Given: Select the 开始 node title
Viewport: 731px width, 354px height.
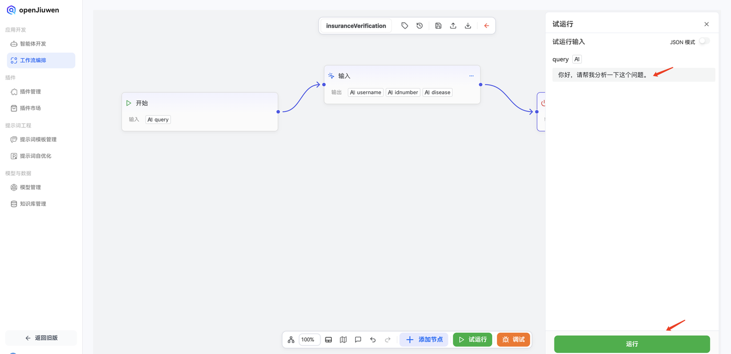Looking at the screenshot, I should (x=142, y=103).
